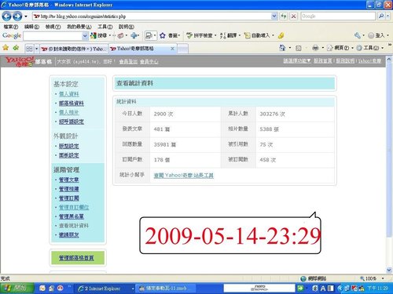Open the recent pages dropdown beside Forward

(x=26, y=16)
